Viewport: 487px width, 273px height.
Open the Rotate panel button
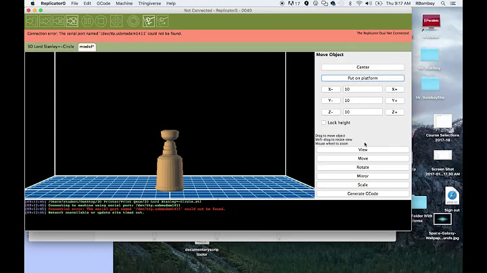click(x=363, y=167)
